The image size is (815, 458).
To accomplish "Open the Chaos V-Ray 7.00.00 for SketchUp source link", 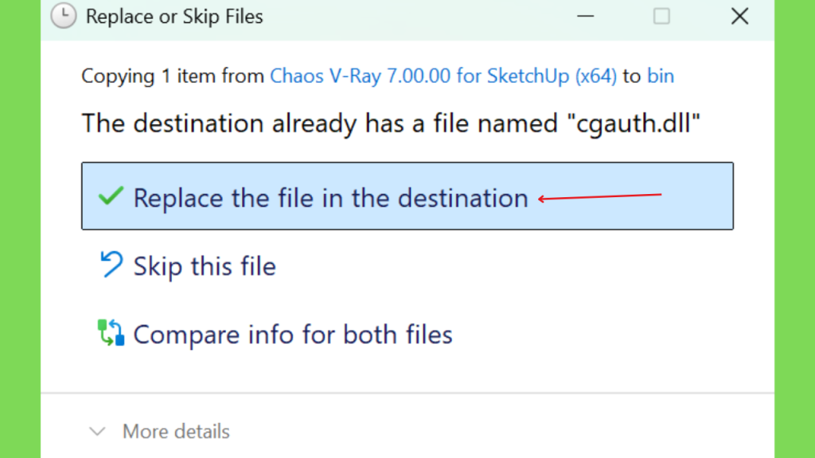I will [443, 76].
